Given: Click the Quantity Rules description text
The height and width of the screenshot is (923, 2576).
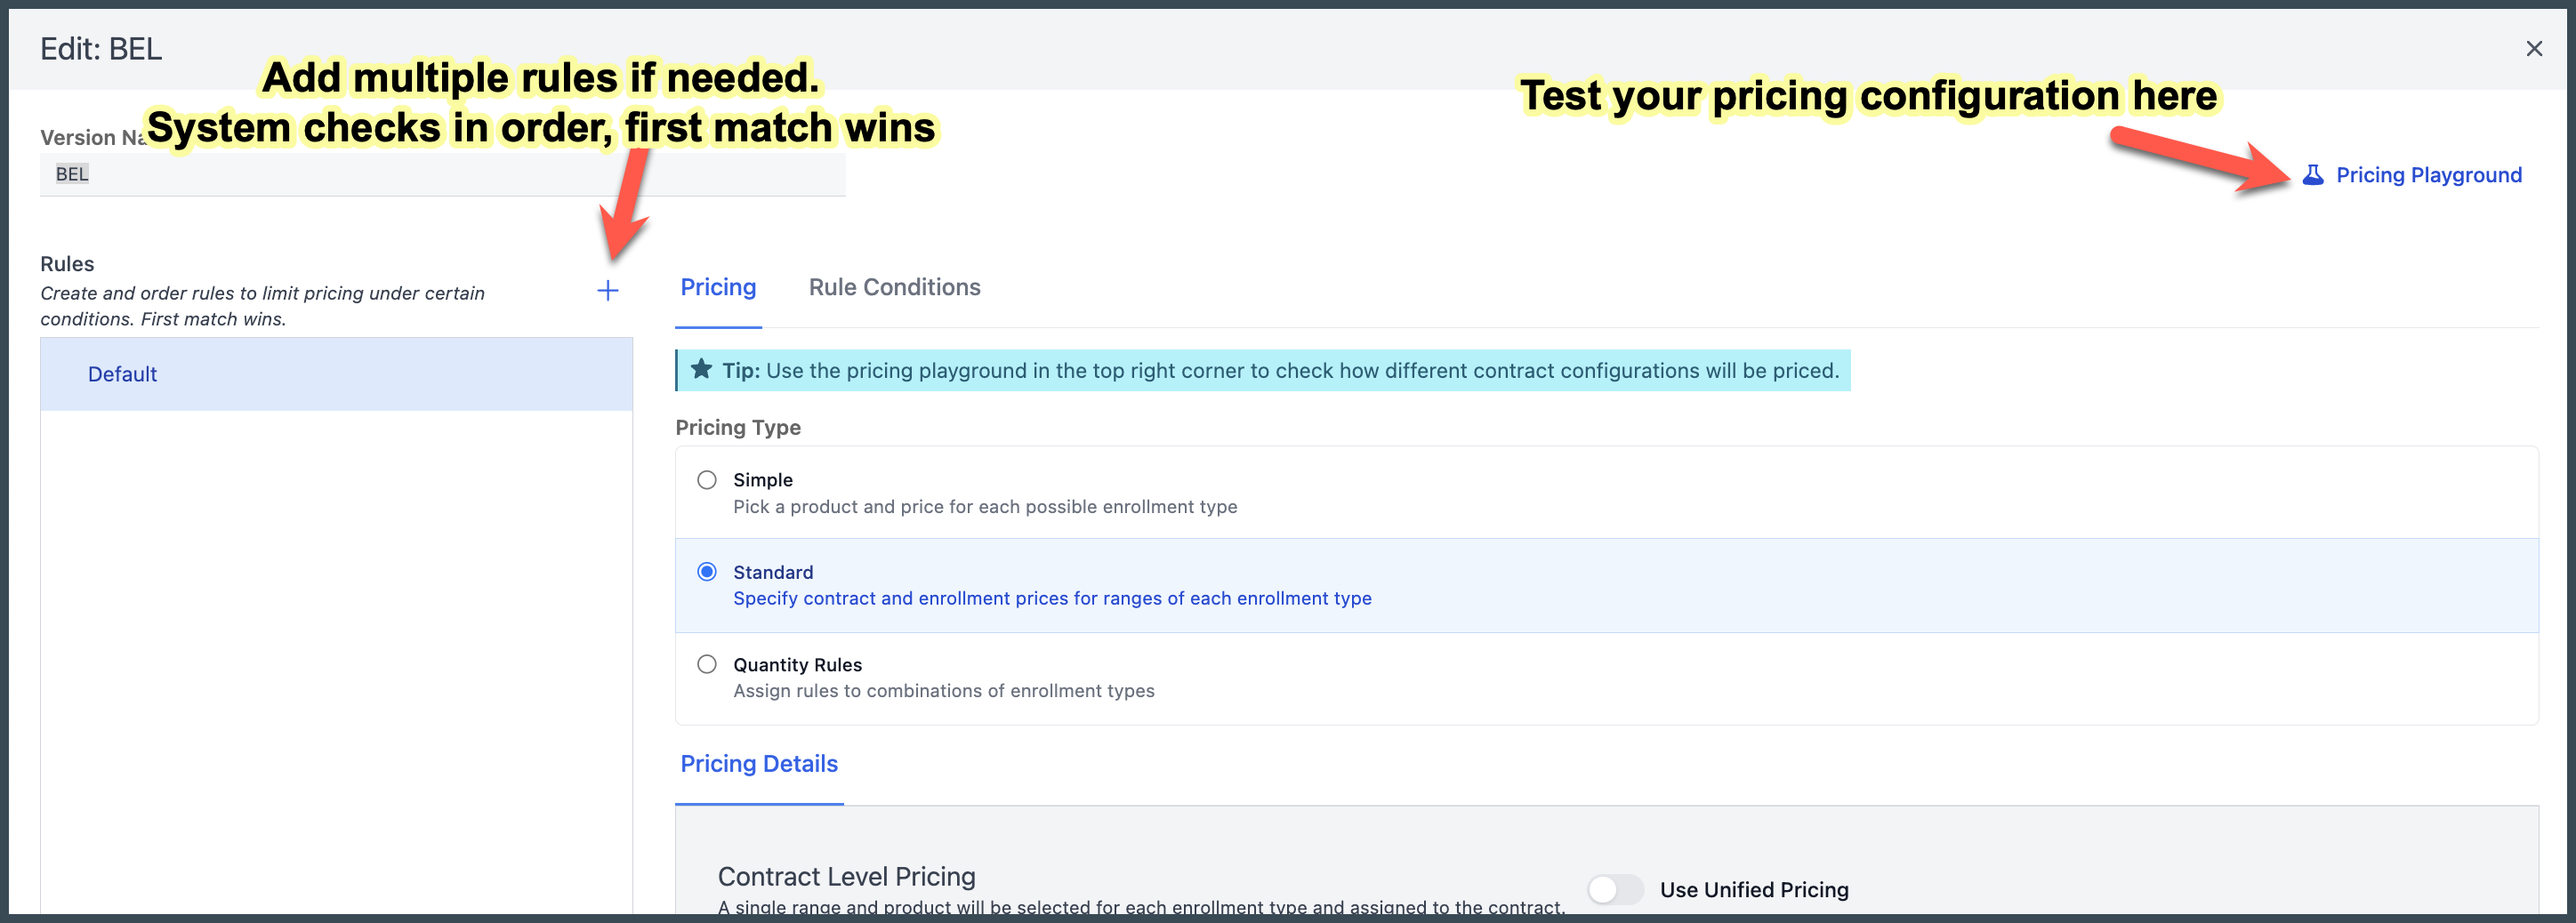Looking at the screenshot, I should coord(943,691).
